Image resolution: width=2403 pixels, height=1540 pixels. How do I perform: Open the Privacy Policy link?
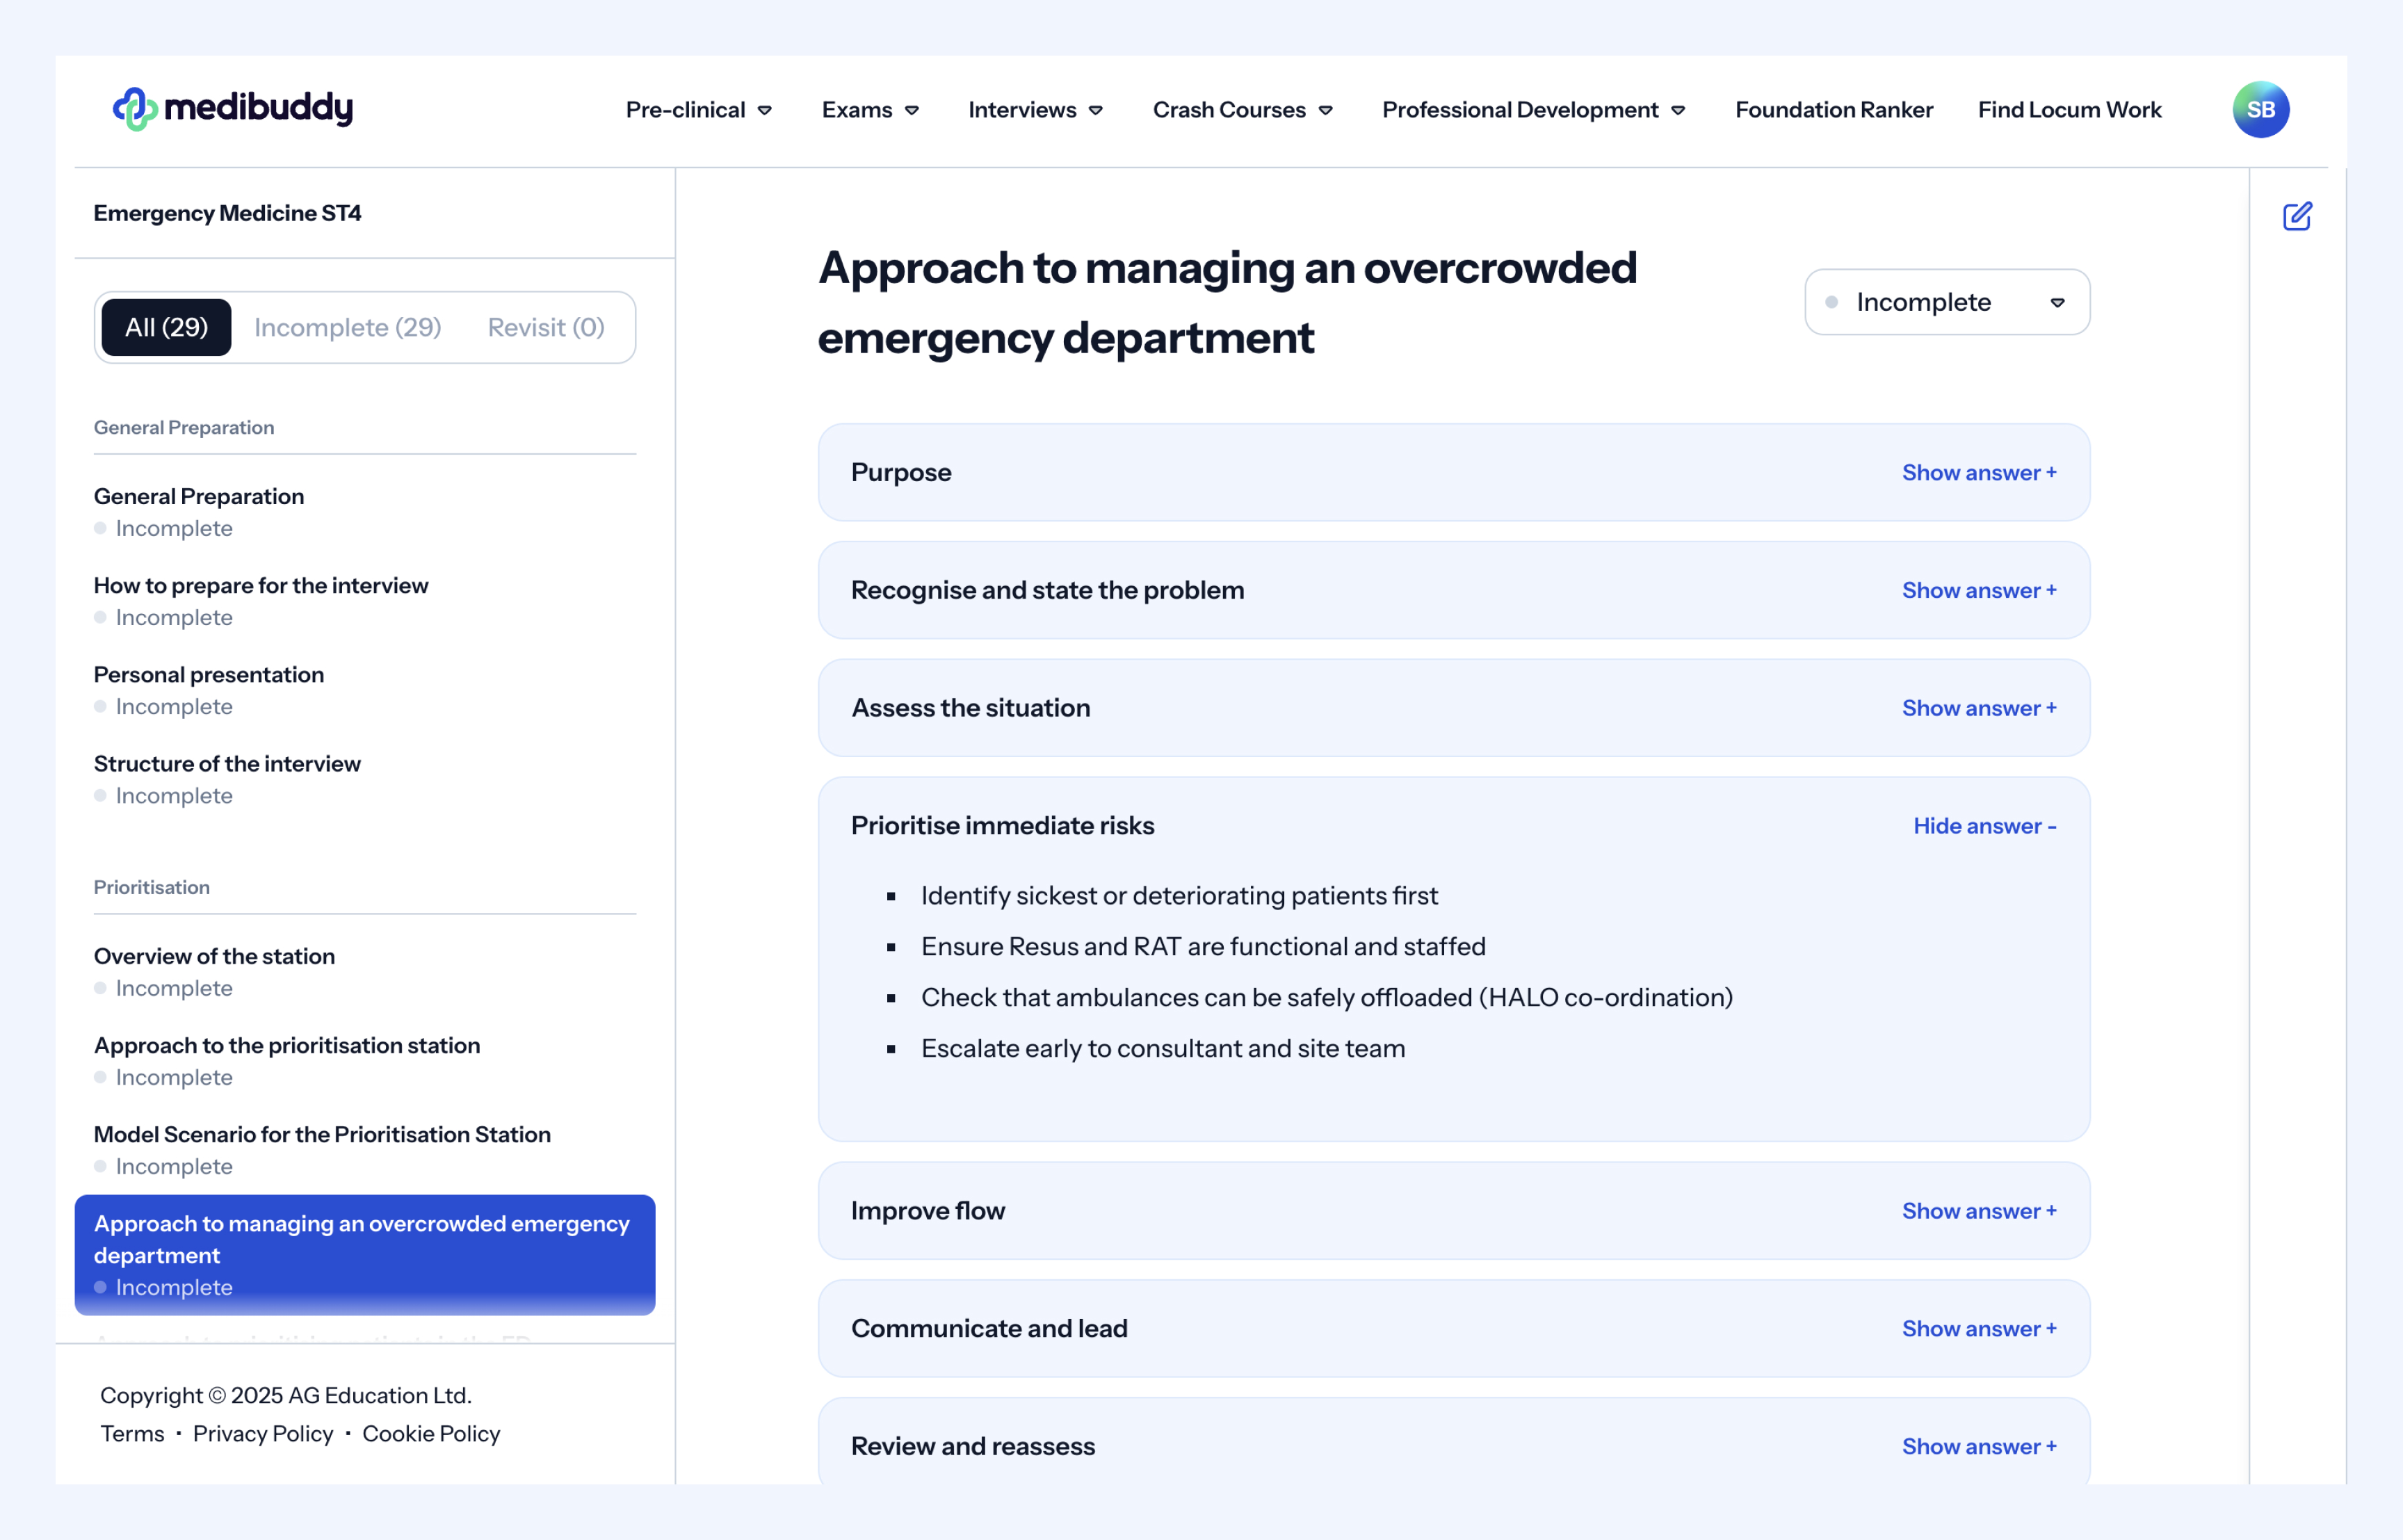[x=263, y=1434]
